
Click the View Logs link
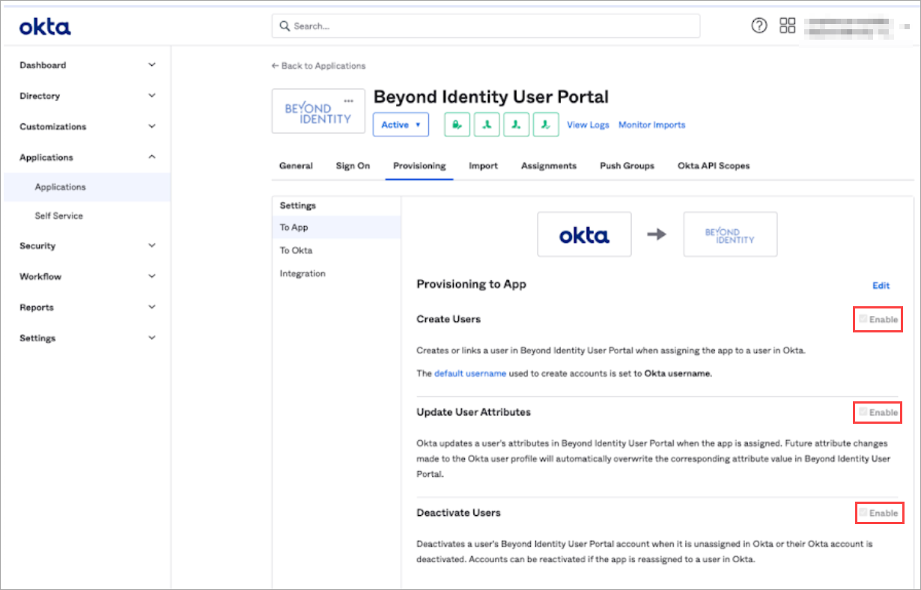coord(588,125)
